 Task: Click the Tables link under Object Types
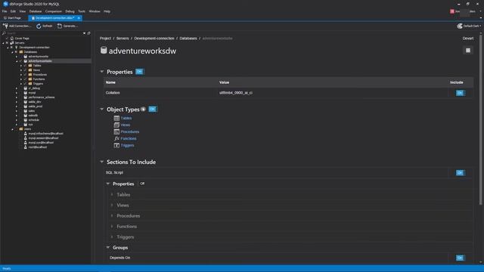pos(126,118)
